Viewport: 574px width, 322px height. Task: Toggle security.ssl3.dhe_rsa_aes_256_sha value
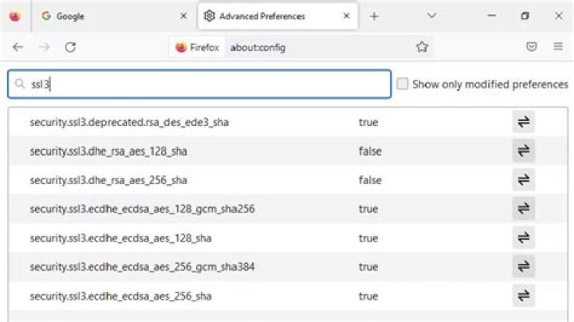(x=524, y=179)
